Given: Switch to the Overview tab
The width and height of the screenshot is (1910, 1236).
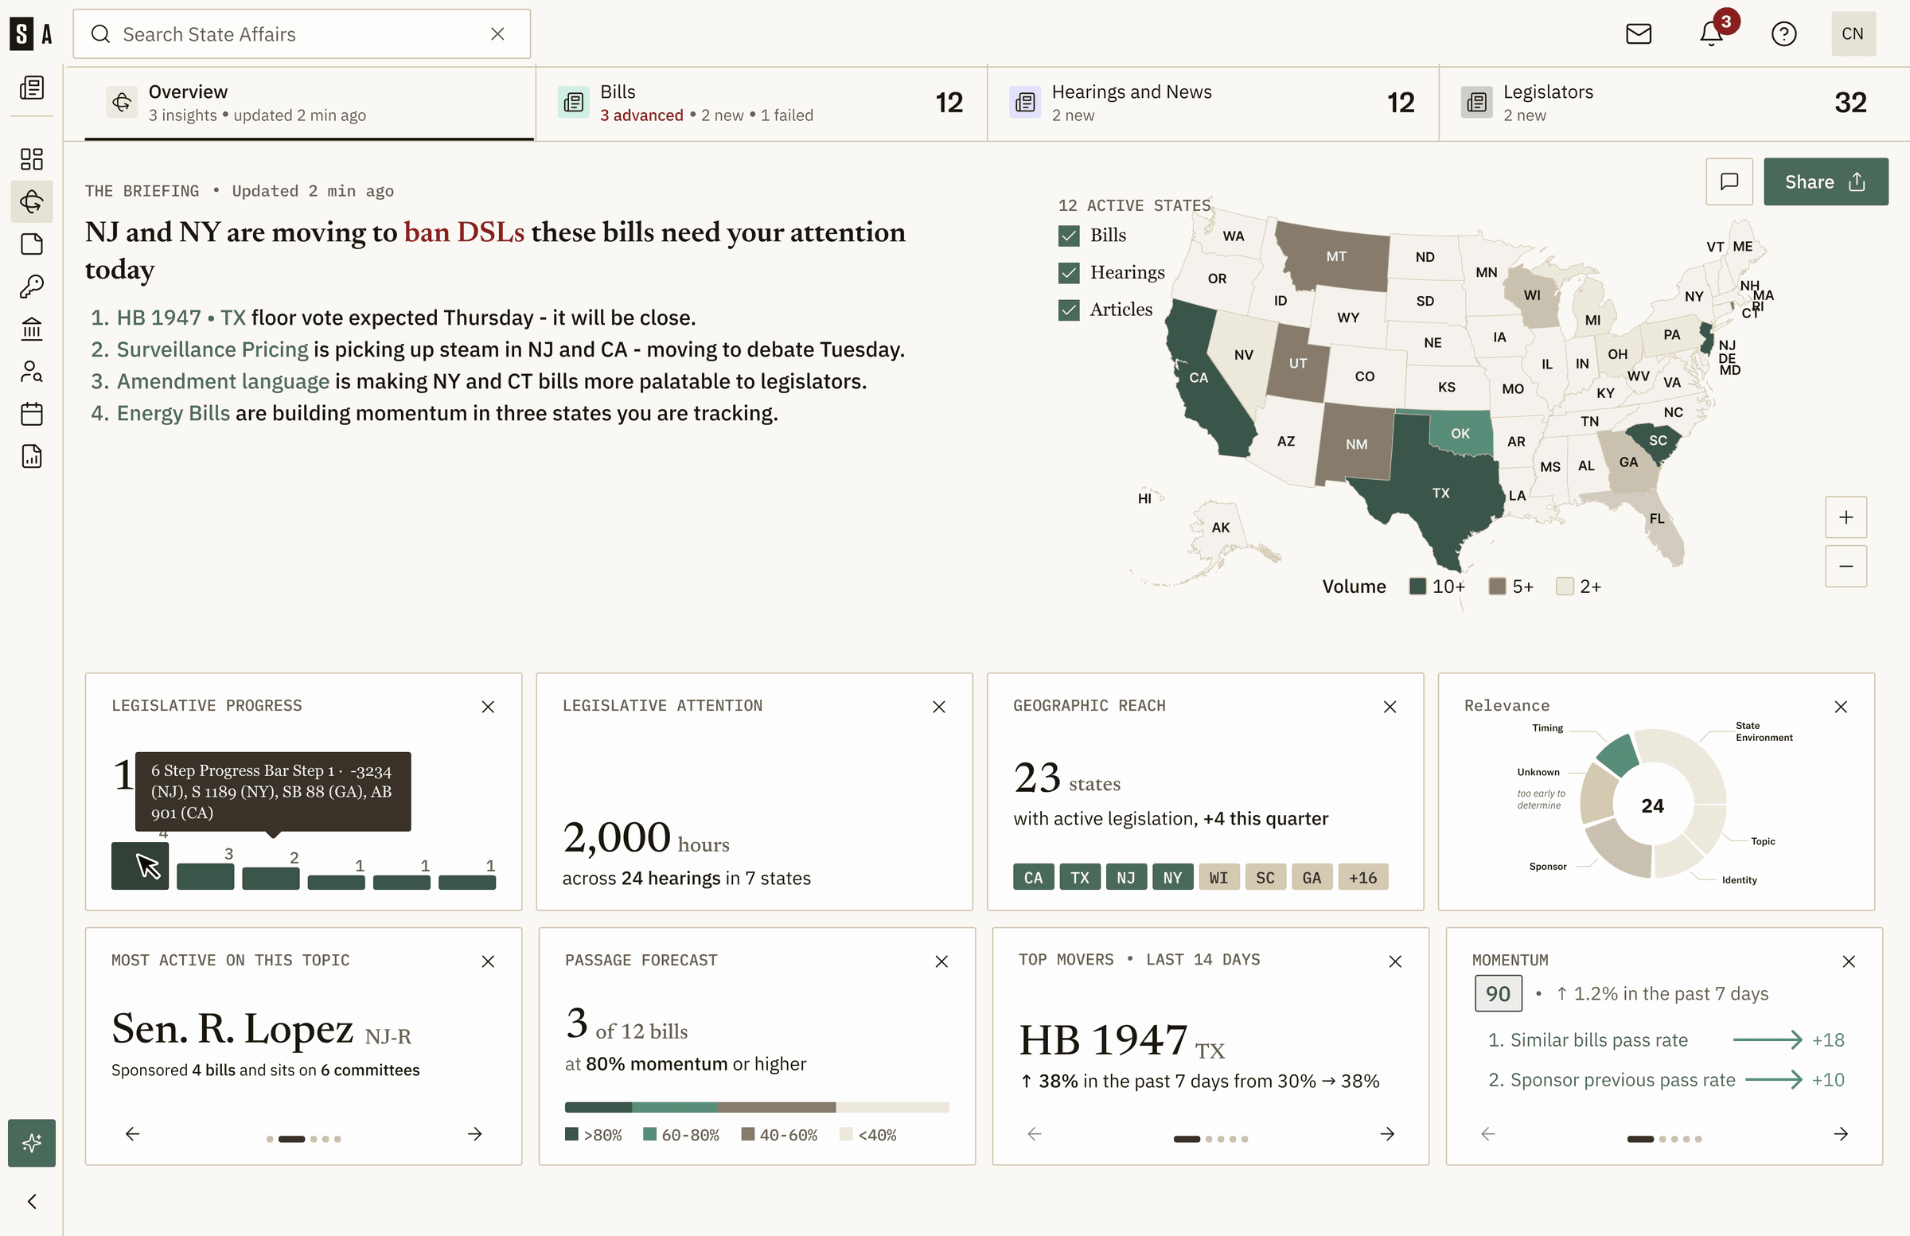Looking at the screenshot, I should tap(309, 103).
